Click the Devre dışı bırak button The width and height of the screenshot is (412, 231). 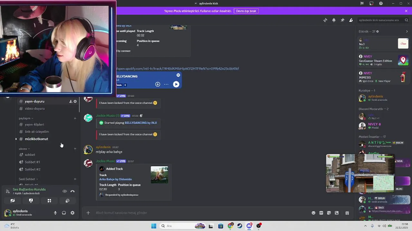pyautogui.click(x=246, y=11)
